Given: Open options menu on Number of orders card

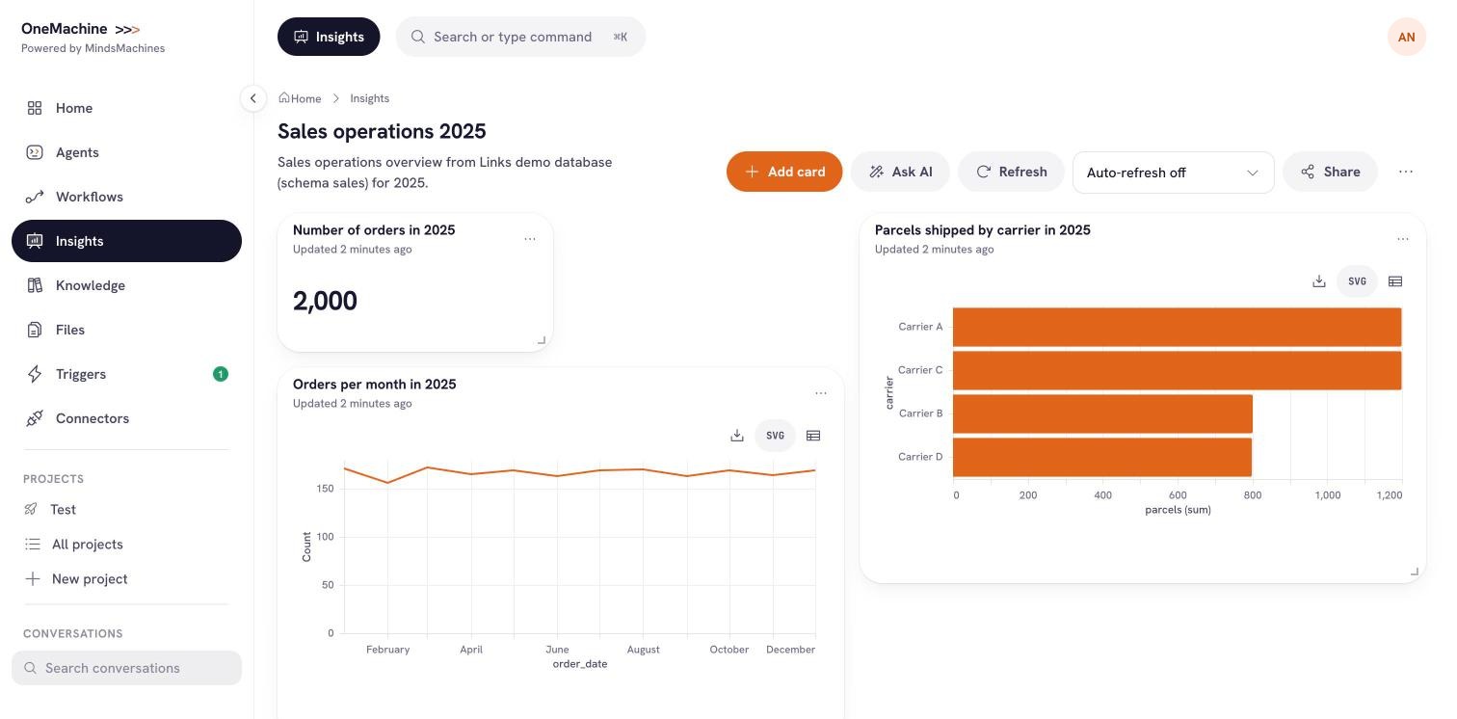Looking at the screenshot, I should tap(530, 239).
